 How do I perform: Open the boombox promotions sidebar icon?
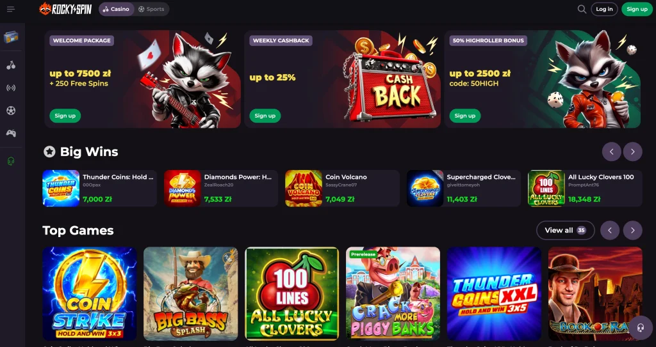[x=11, y=38]
